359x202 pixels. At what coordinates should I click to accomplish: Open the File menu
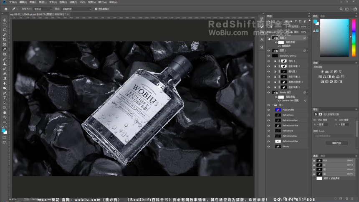point(13,2)
